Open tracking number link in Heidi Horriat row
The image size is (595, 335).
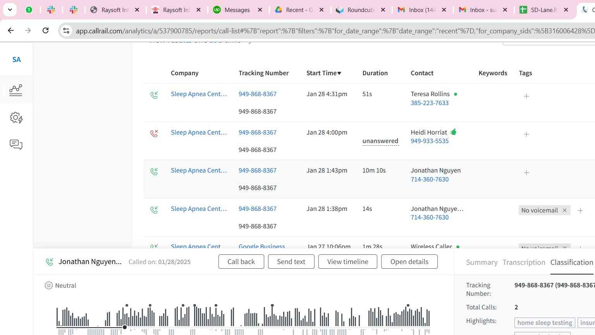coord(258,132)
